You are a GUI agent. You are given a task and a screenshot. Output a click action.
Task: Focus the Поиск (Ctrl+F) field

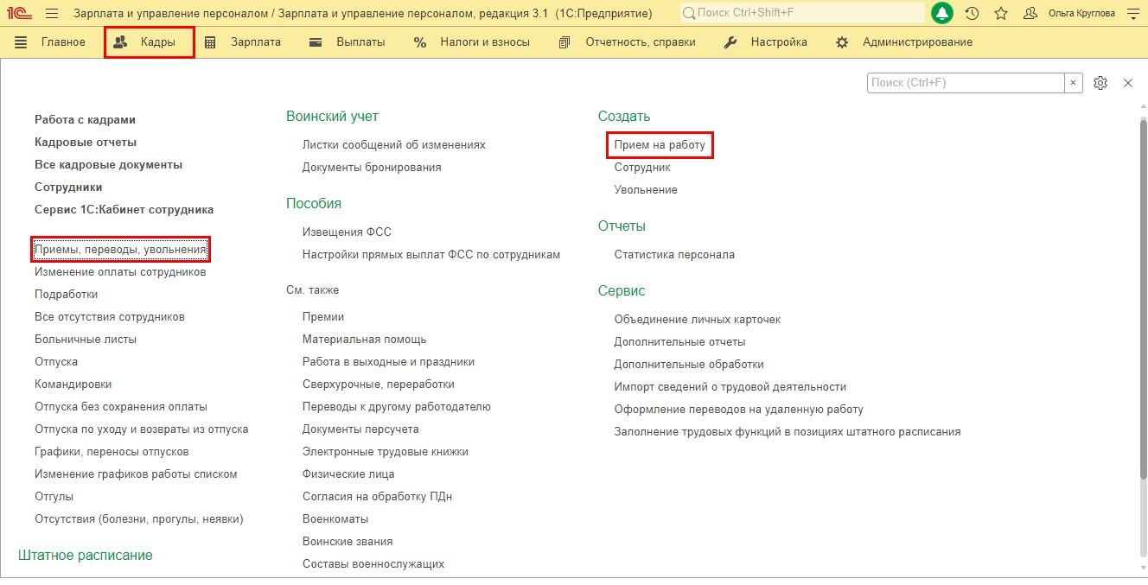[966, 83]
